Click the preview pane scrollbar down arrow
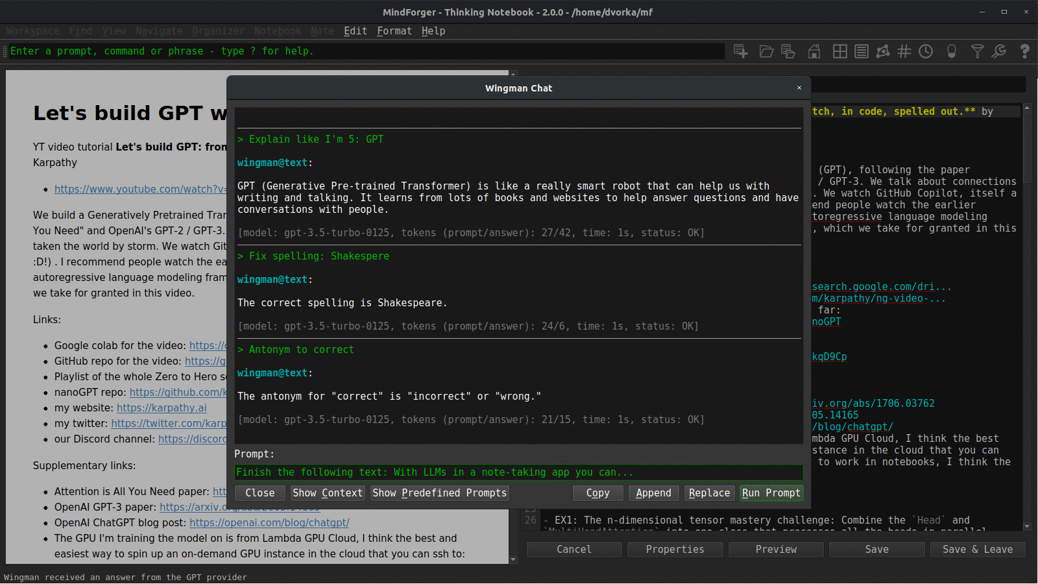Image resolution: width=1038 pixels, height=584 pixels. (x=513, y=559)
